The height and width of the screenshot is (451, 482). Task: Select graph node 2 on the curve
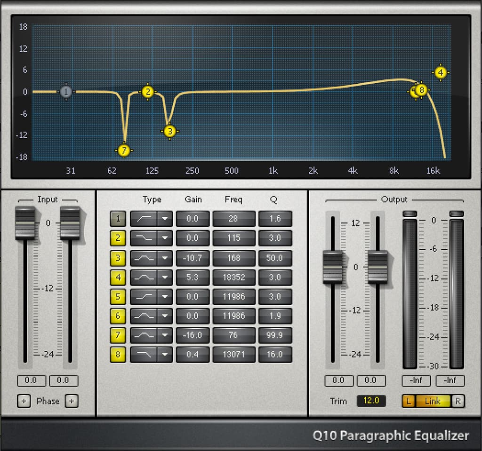148,92
